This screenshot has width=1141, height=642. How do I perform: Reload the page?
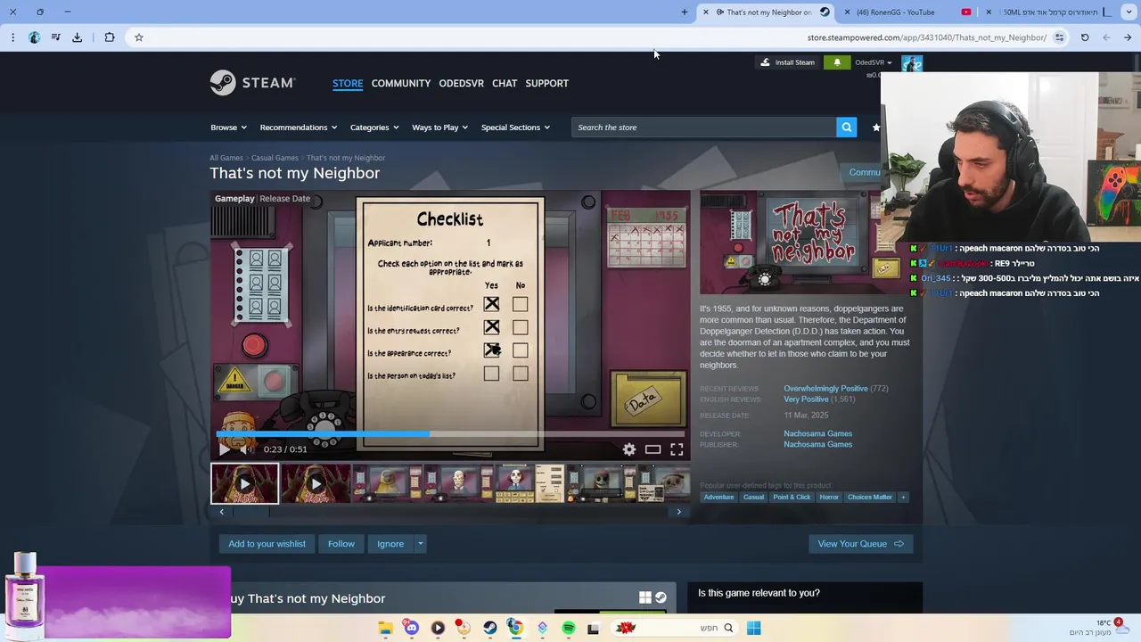click(x=1085, y=37)
